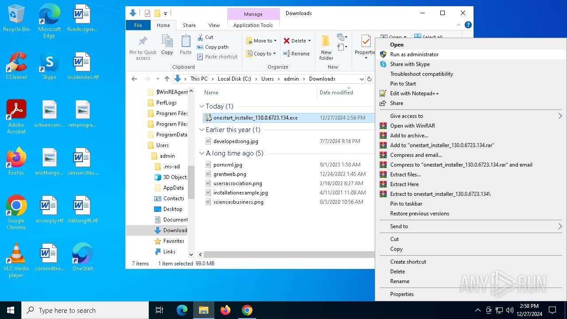Click Paste shortcut in the ribbon
567x319 pixels.
[217, 57]
